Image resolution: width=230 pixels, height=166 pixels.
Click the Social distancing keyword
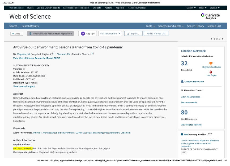(95, 133)
